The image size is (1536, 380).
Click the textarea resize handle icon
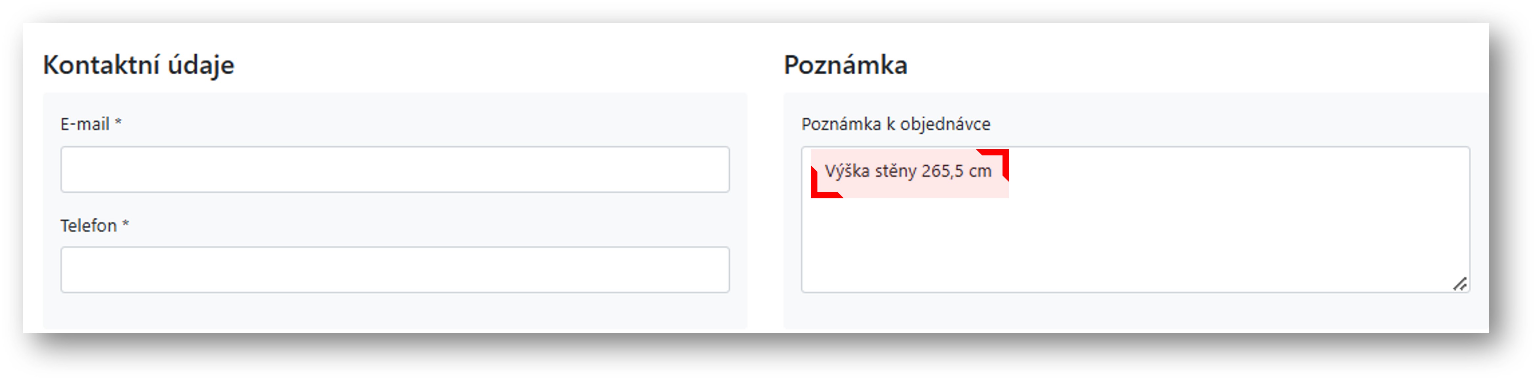click(x=1460, y=284)
